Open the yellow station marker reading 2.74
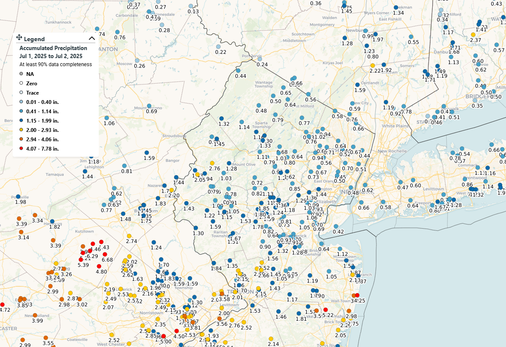 tap(129, 236)
